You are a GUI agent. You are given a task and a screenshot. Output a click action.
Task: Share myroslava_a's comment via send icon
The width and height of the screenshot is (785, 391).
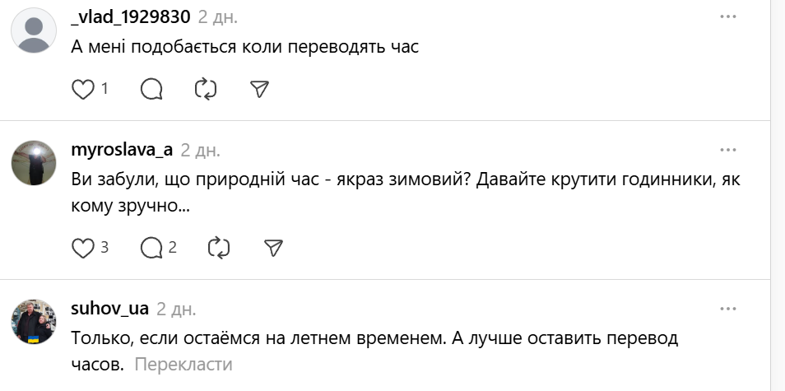(274, 247)
